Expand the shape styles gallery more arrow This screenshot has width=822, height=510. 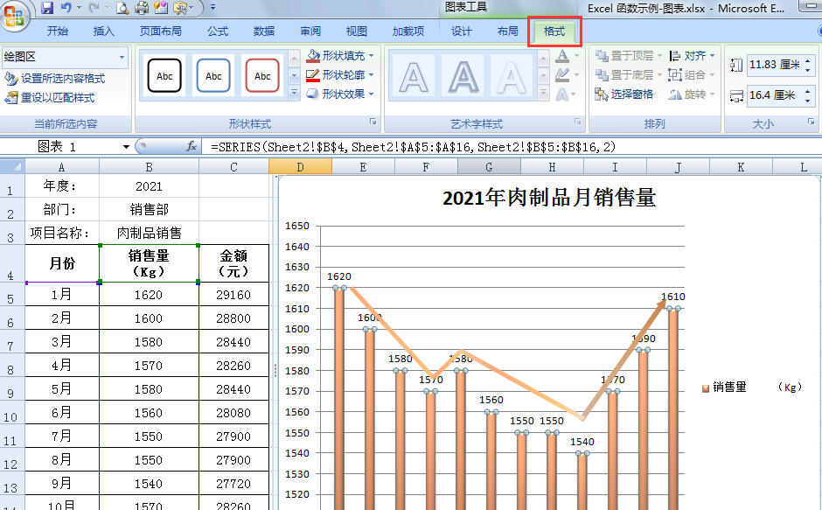pos(294,94)
